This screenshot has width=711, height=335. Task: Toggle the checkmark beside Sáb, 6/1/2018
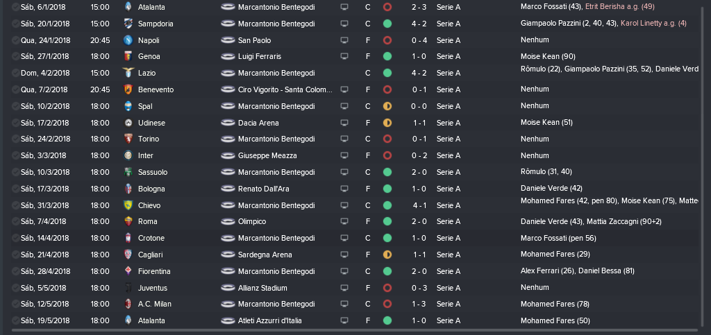pos(16,7)
